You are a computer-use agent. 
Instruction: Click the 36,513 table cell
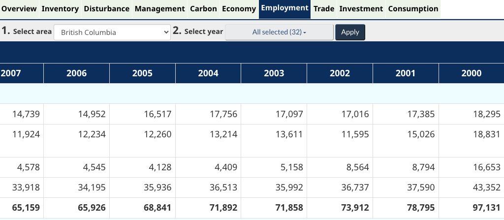click(208, 188)
